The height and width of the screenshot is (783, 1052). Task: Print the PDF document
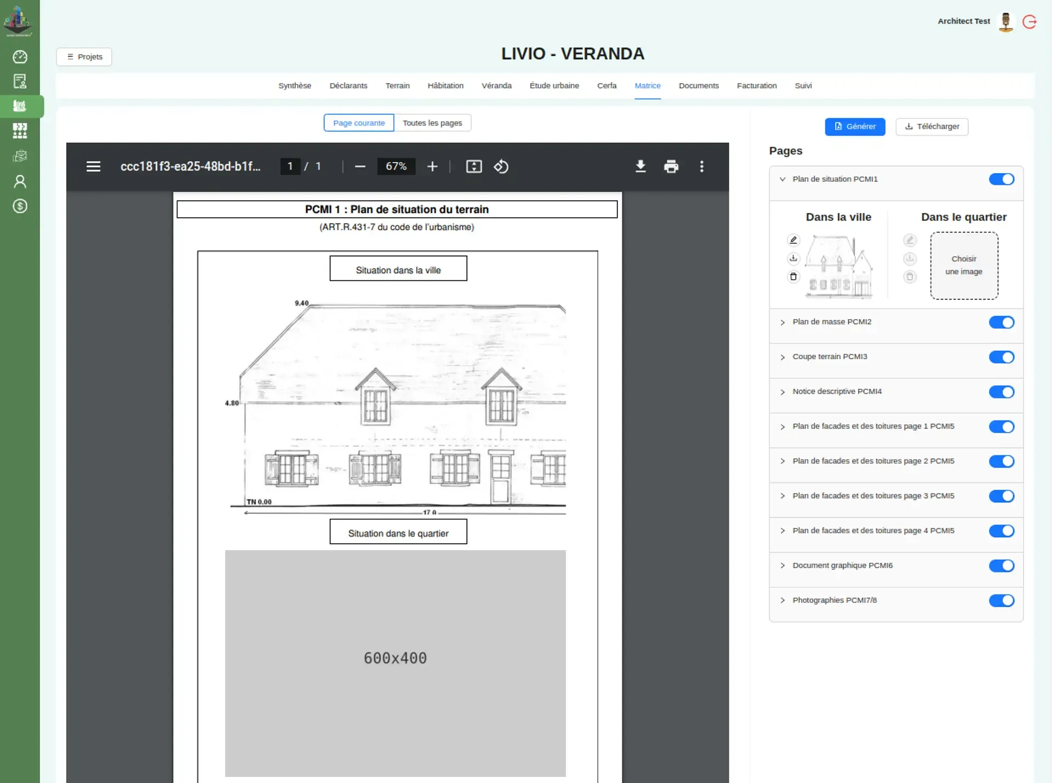pyautogui.click(x=671, y=166)
